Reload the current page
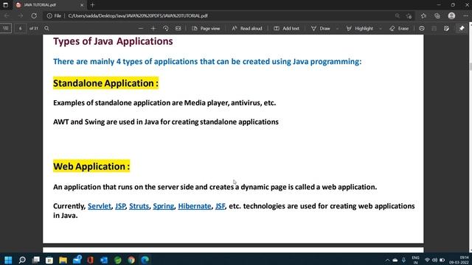 coord(34,15)
